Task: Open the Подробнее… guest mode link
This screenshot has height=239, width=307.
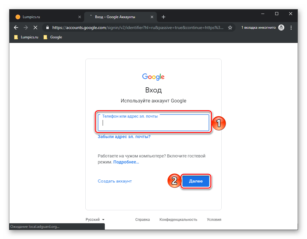Action: (126, 162)
